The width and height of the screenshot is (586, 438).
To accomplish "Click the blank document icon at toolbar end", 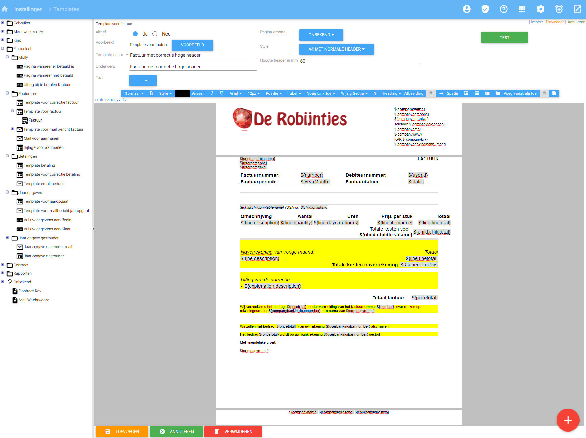I will (x=554, y=93).
